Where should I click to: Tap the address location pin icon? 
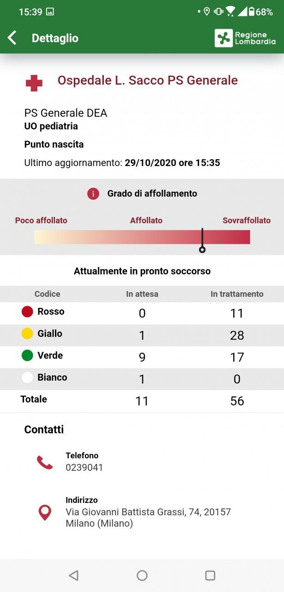pos(45,512)
